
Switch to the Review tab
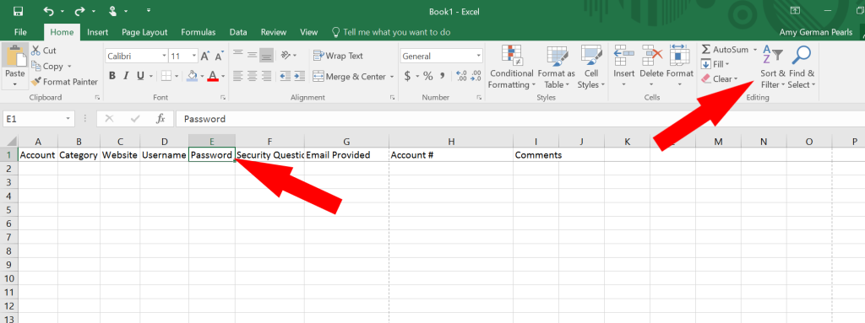point(274,32)
